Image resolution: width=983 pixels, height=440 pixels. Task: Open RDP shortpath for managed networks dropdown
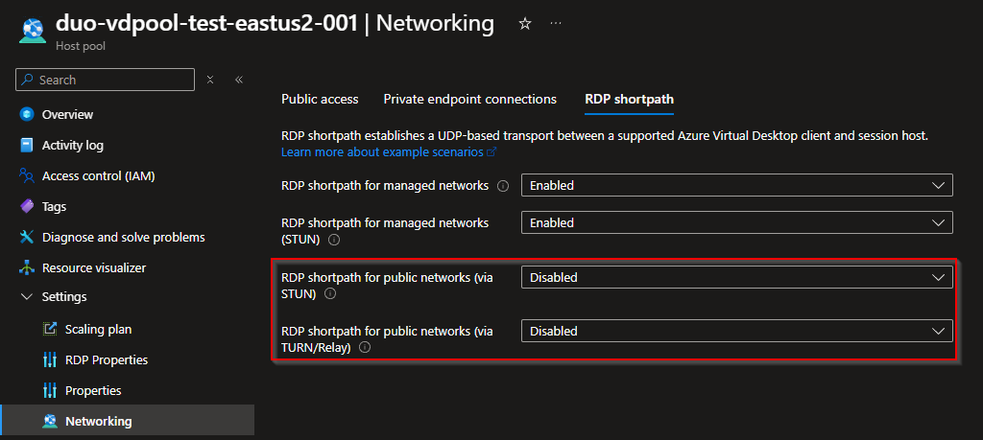(736, 185)
